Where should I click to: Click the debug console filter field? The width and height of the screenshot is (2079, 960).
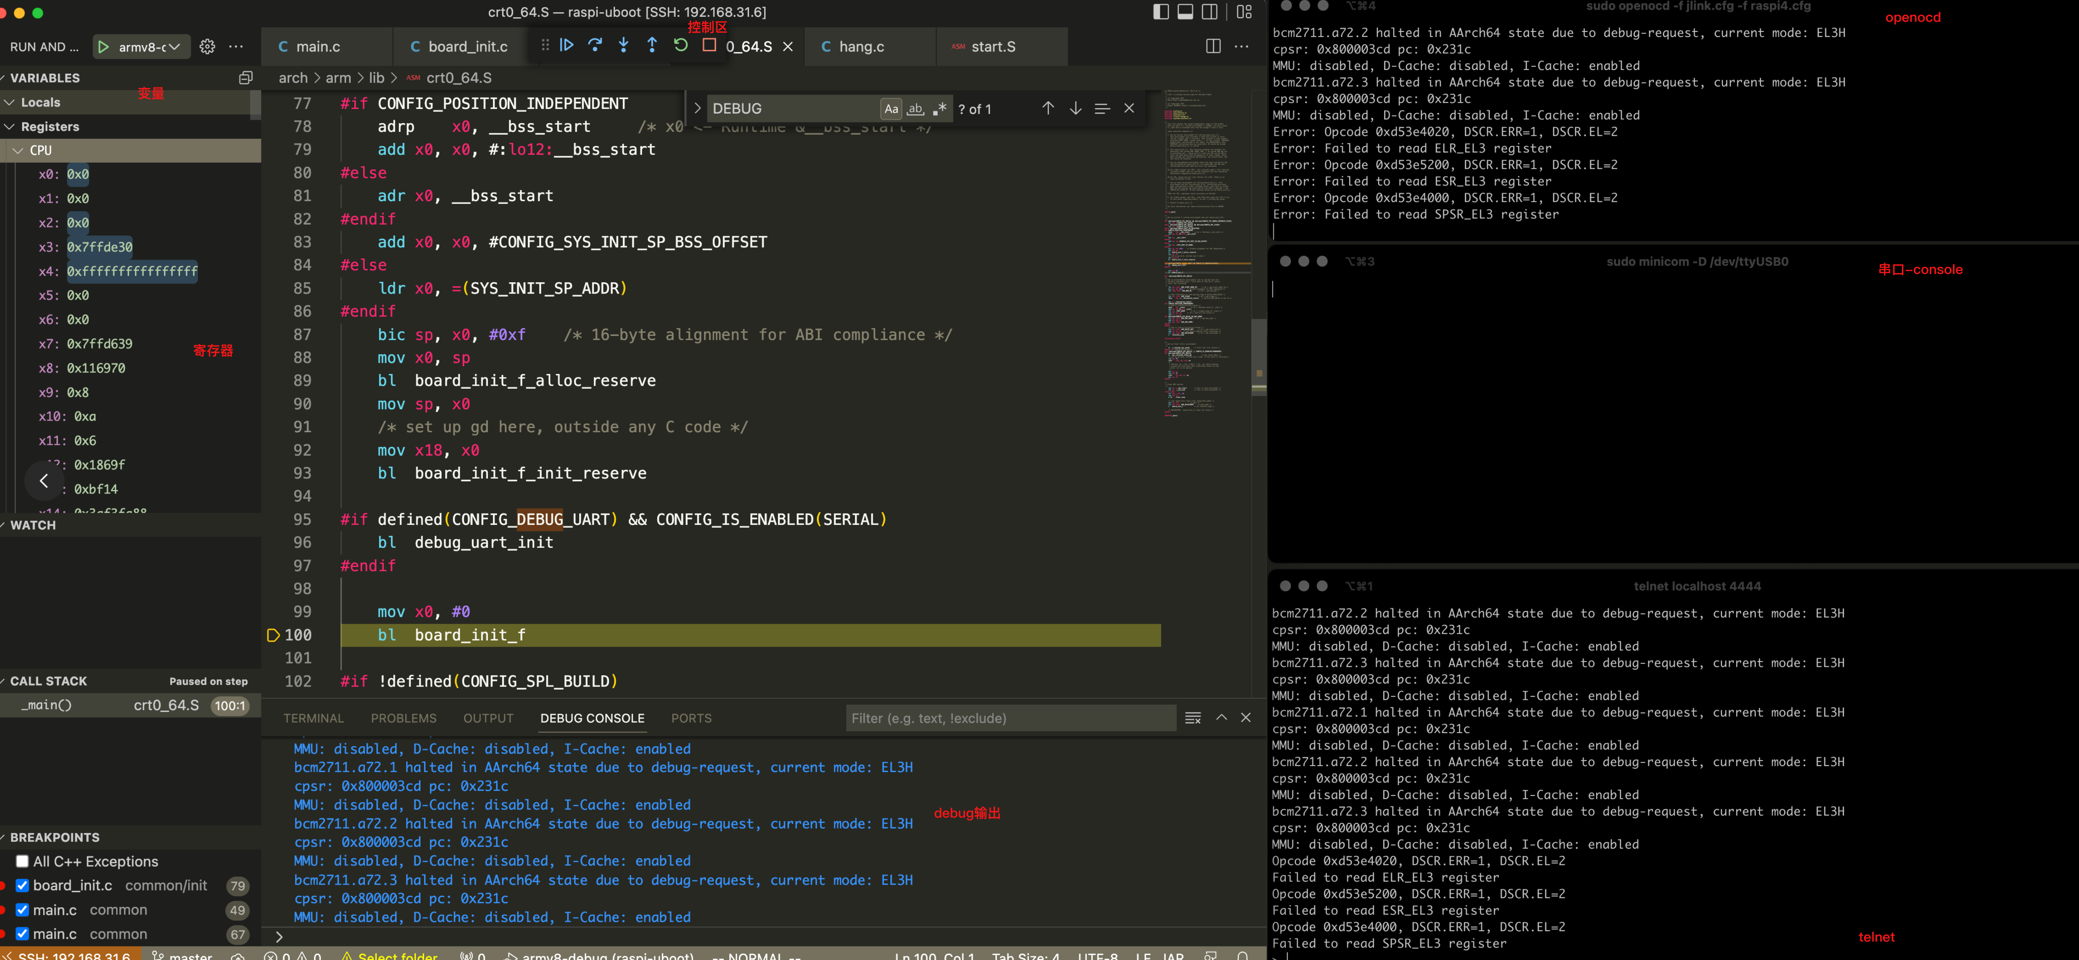click(1009, 718)
